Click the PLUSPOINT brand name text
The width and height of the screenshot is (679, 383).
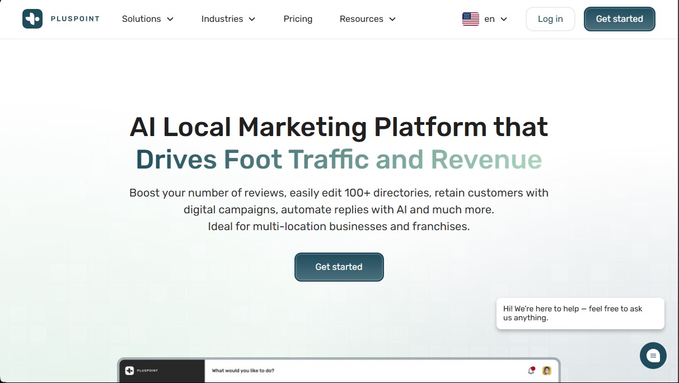pos(75,19)
